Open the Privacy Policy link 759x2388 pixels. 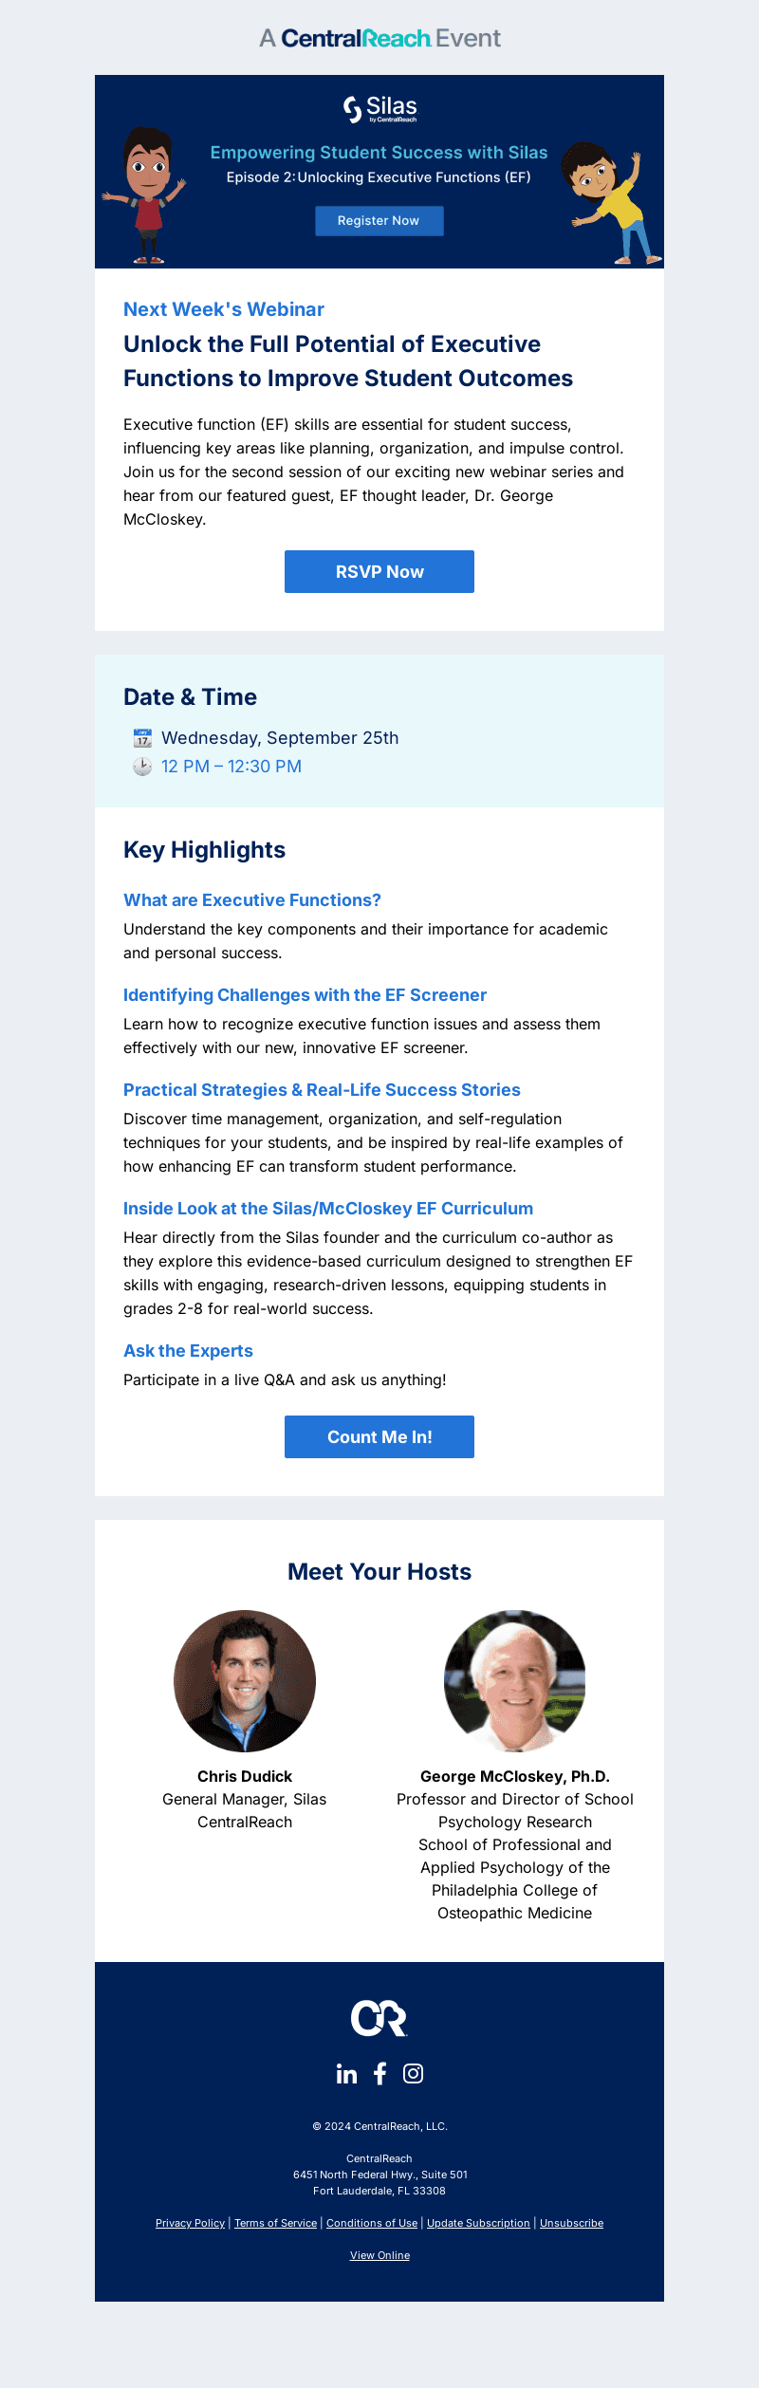(x=190, y=2223)
